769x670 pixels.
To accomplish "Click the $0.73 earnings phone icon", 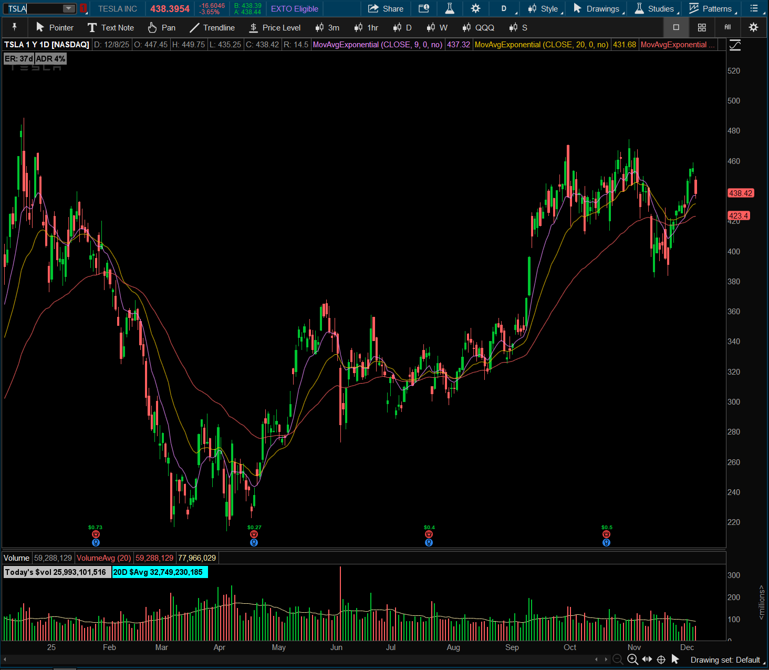I will (96, 534).
